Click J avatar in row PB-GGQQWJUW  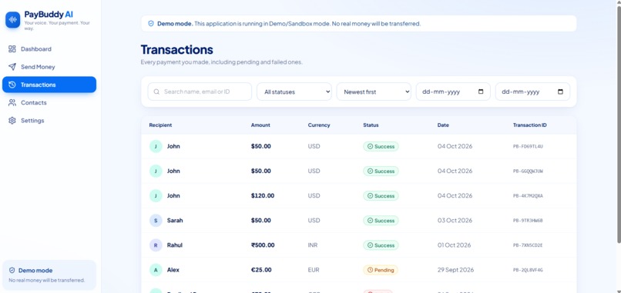(156, 171)
